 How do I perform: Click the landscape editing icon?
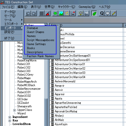(61, 13)
